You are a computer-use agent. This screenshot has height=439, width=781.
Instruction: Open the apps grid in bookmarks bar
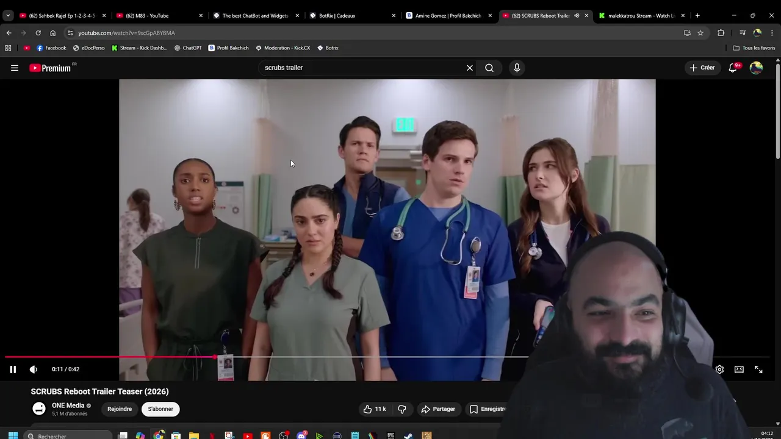pos(8,48)
